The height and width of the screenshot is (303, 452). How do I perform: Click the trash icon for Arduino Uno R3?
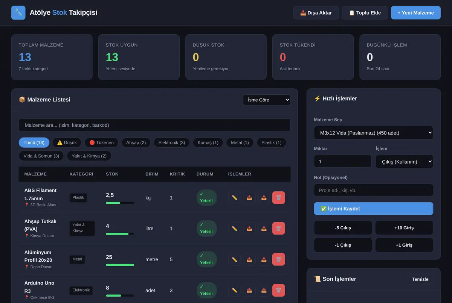[x=278, y=290]
